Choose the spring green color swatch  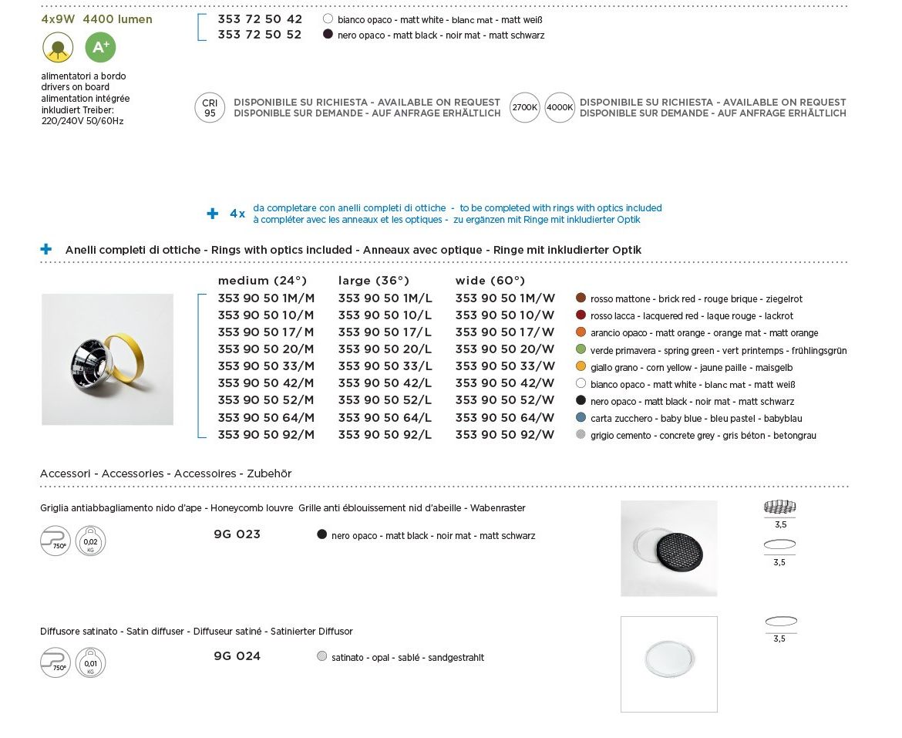581,349
